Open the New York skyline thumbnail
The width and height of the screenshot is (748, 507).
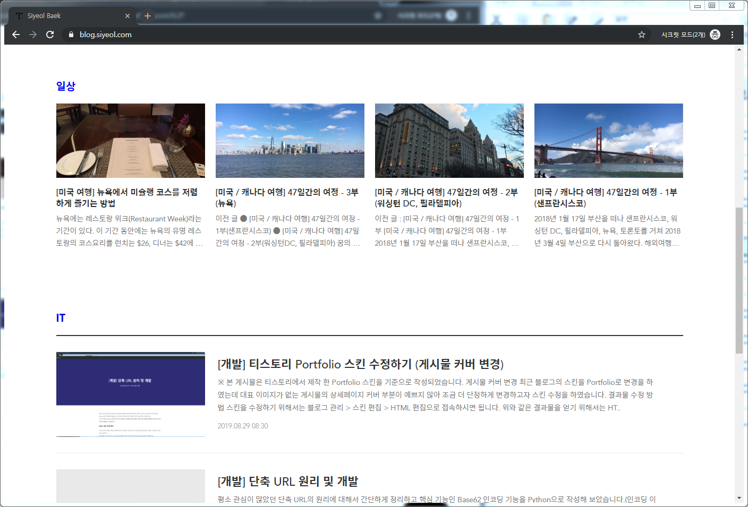tap(290, 141)
